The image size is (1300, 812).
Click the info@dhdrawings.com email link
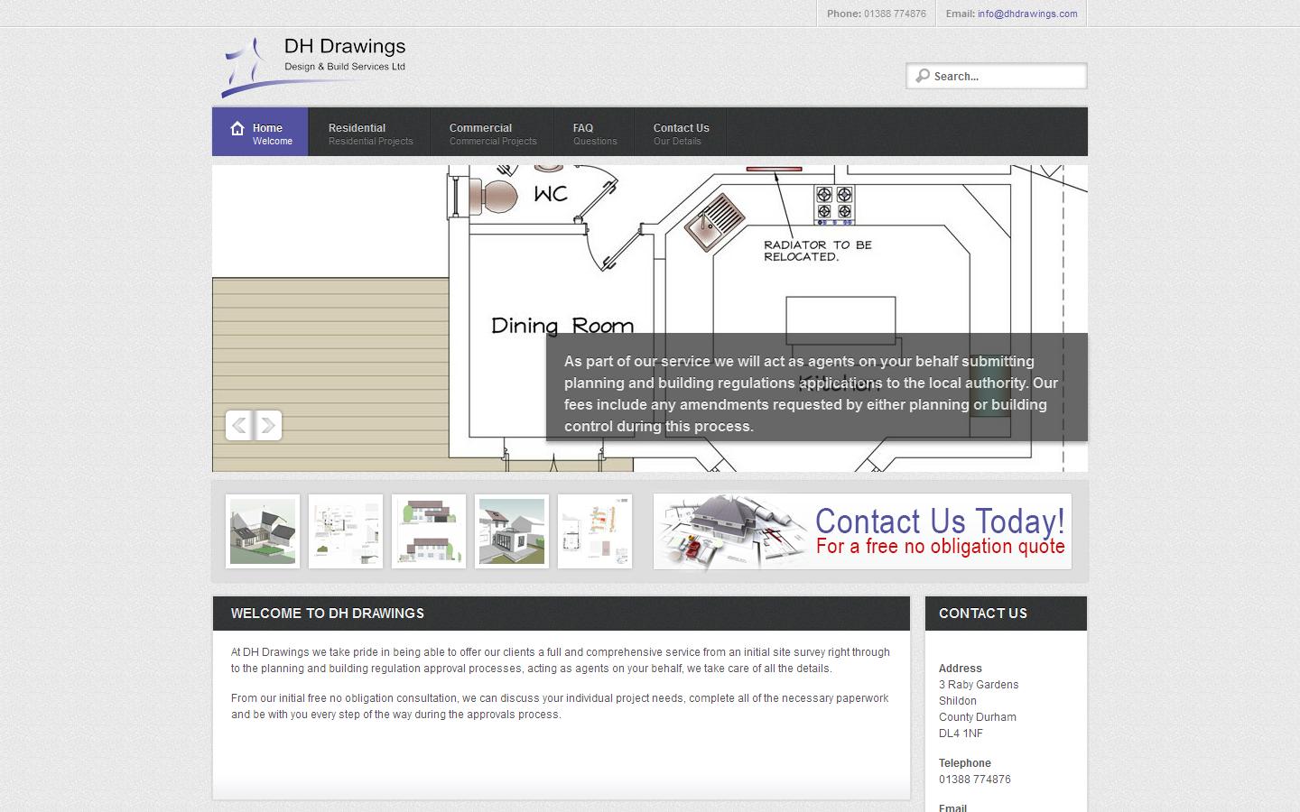[x=1027, y=14]
